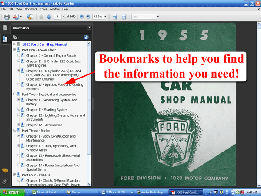
Task: Expand the 1955 Ford Car Shop Manual bookmark
Action: (x=15, y=44)
